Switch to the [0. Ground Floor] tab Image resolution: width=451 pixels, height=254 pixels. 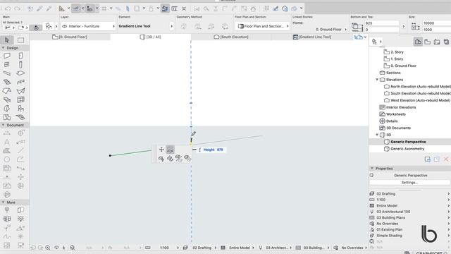click(70, 37)
